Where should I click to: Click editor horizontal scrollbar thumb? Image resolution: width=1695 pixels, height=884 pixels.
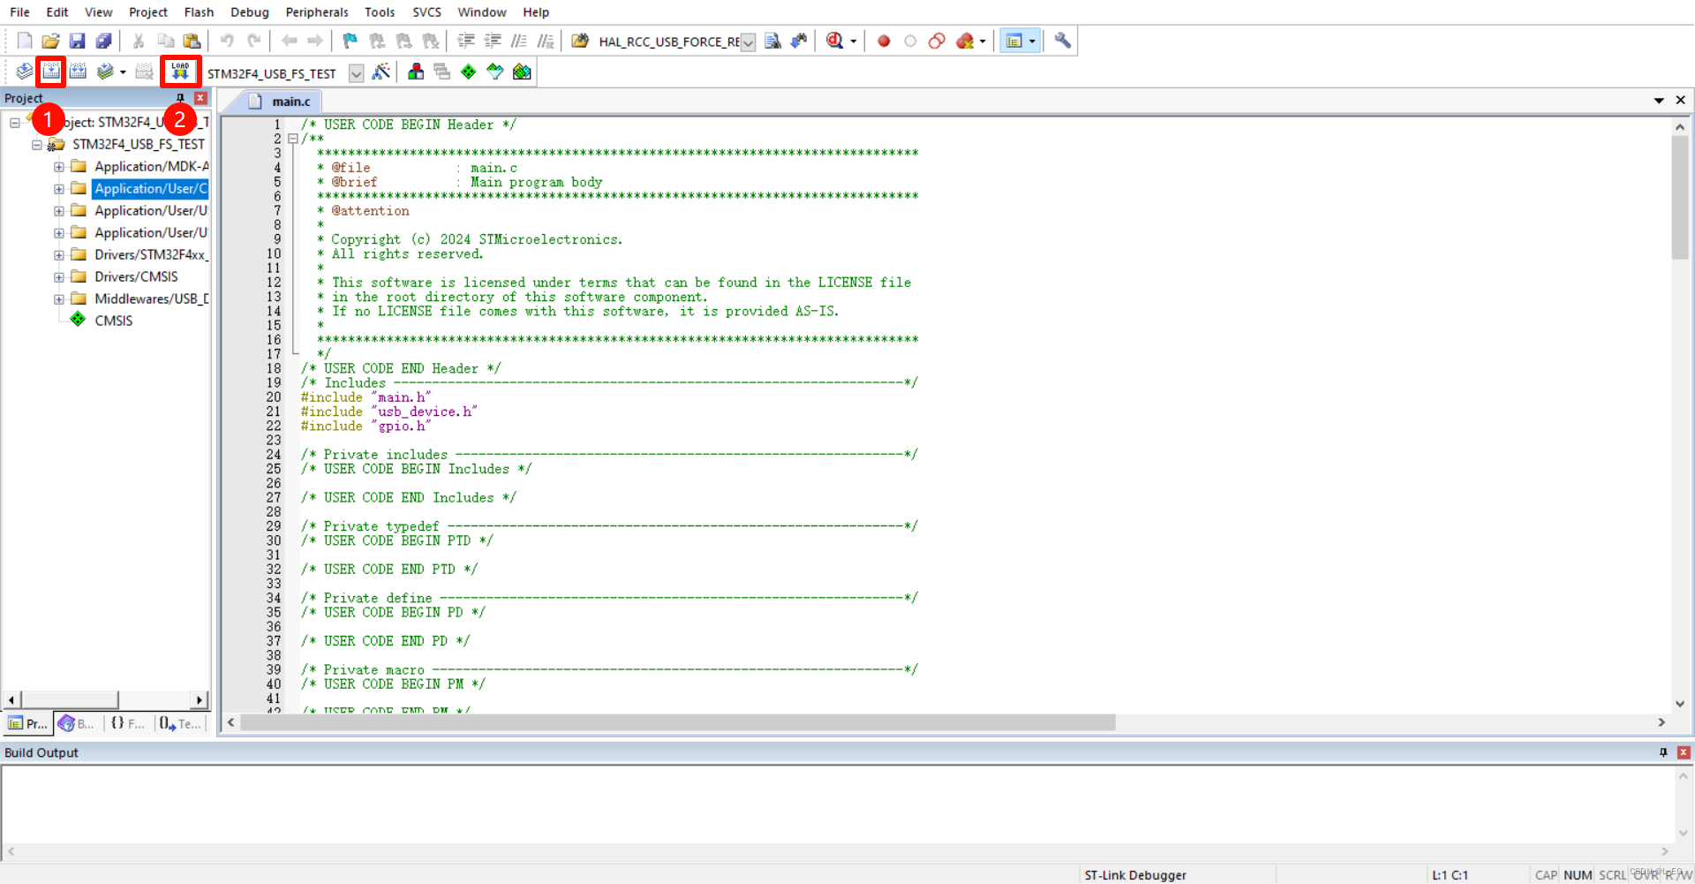(678, 722)
